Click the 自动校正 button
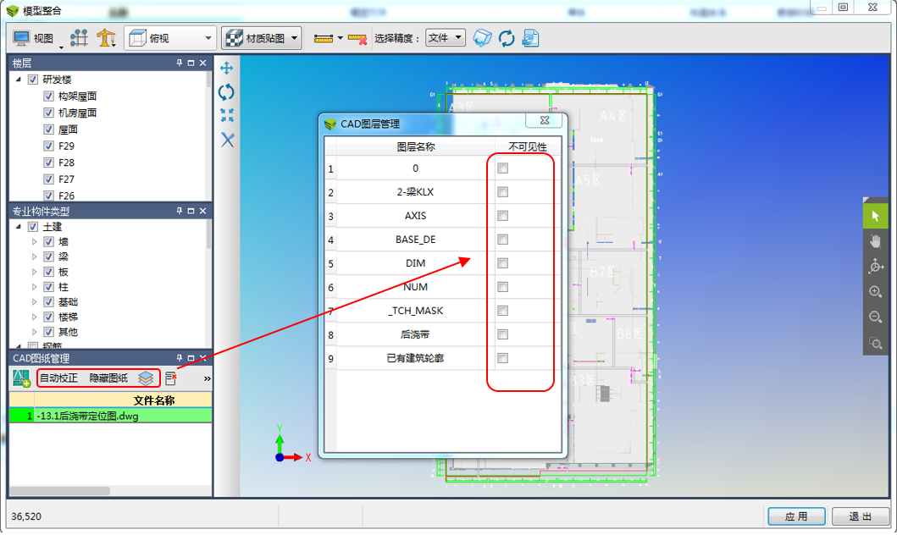Viewport: 897px width, 535px height. 59,378
